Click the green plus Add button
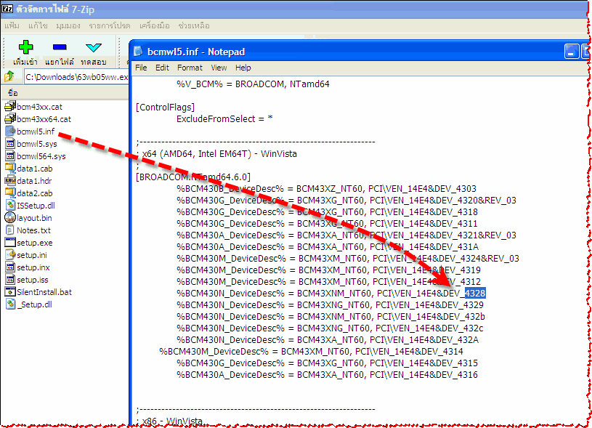592x428 pixels. (25, 47)
